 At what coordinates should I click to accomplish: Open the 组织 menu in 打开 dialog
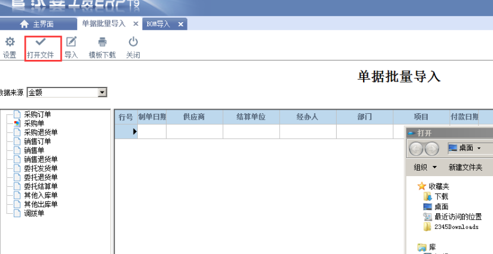click(x=425, y=167)
